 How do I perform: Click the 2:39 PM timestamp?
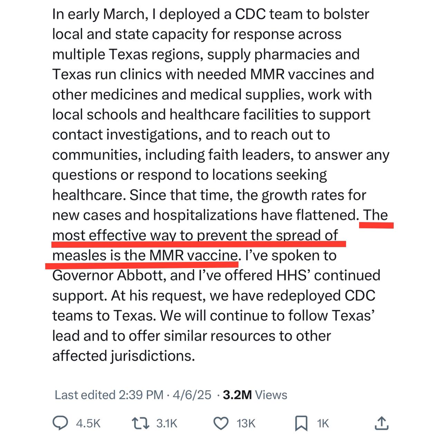pyautogui.click(x=141, y=395)
